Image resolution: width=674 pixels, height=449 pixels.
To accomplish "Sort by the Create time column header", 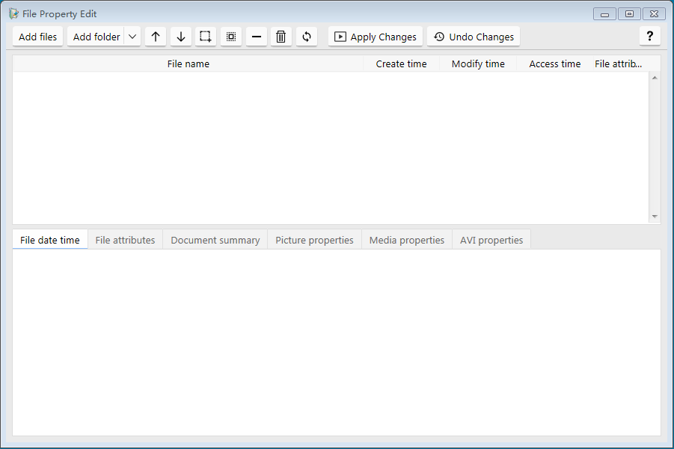I will pos(401,64).
